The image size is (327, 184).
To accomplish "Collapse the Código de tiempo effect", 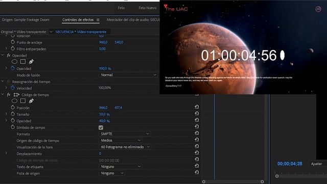I will [x=3, y=95].
